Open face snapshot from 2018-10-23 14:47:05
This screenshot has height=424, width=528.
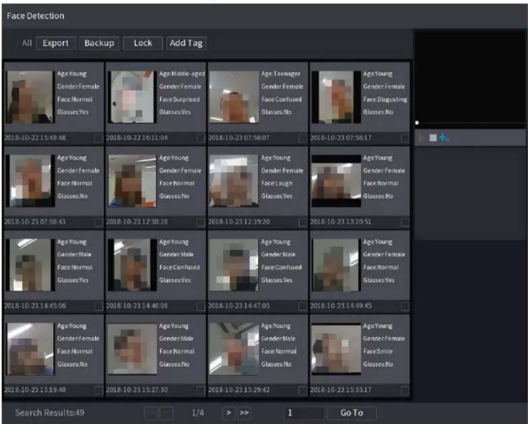point(234,265)
